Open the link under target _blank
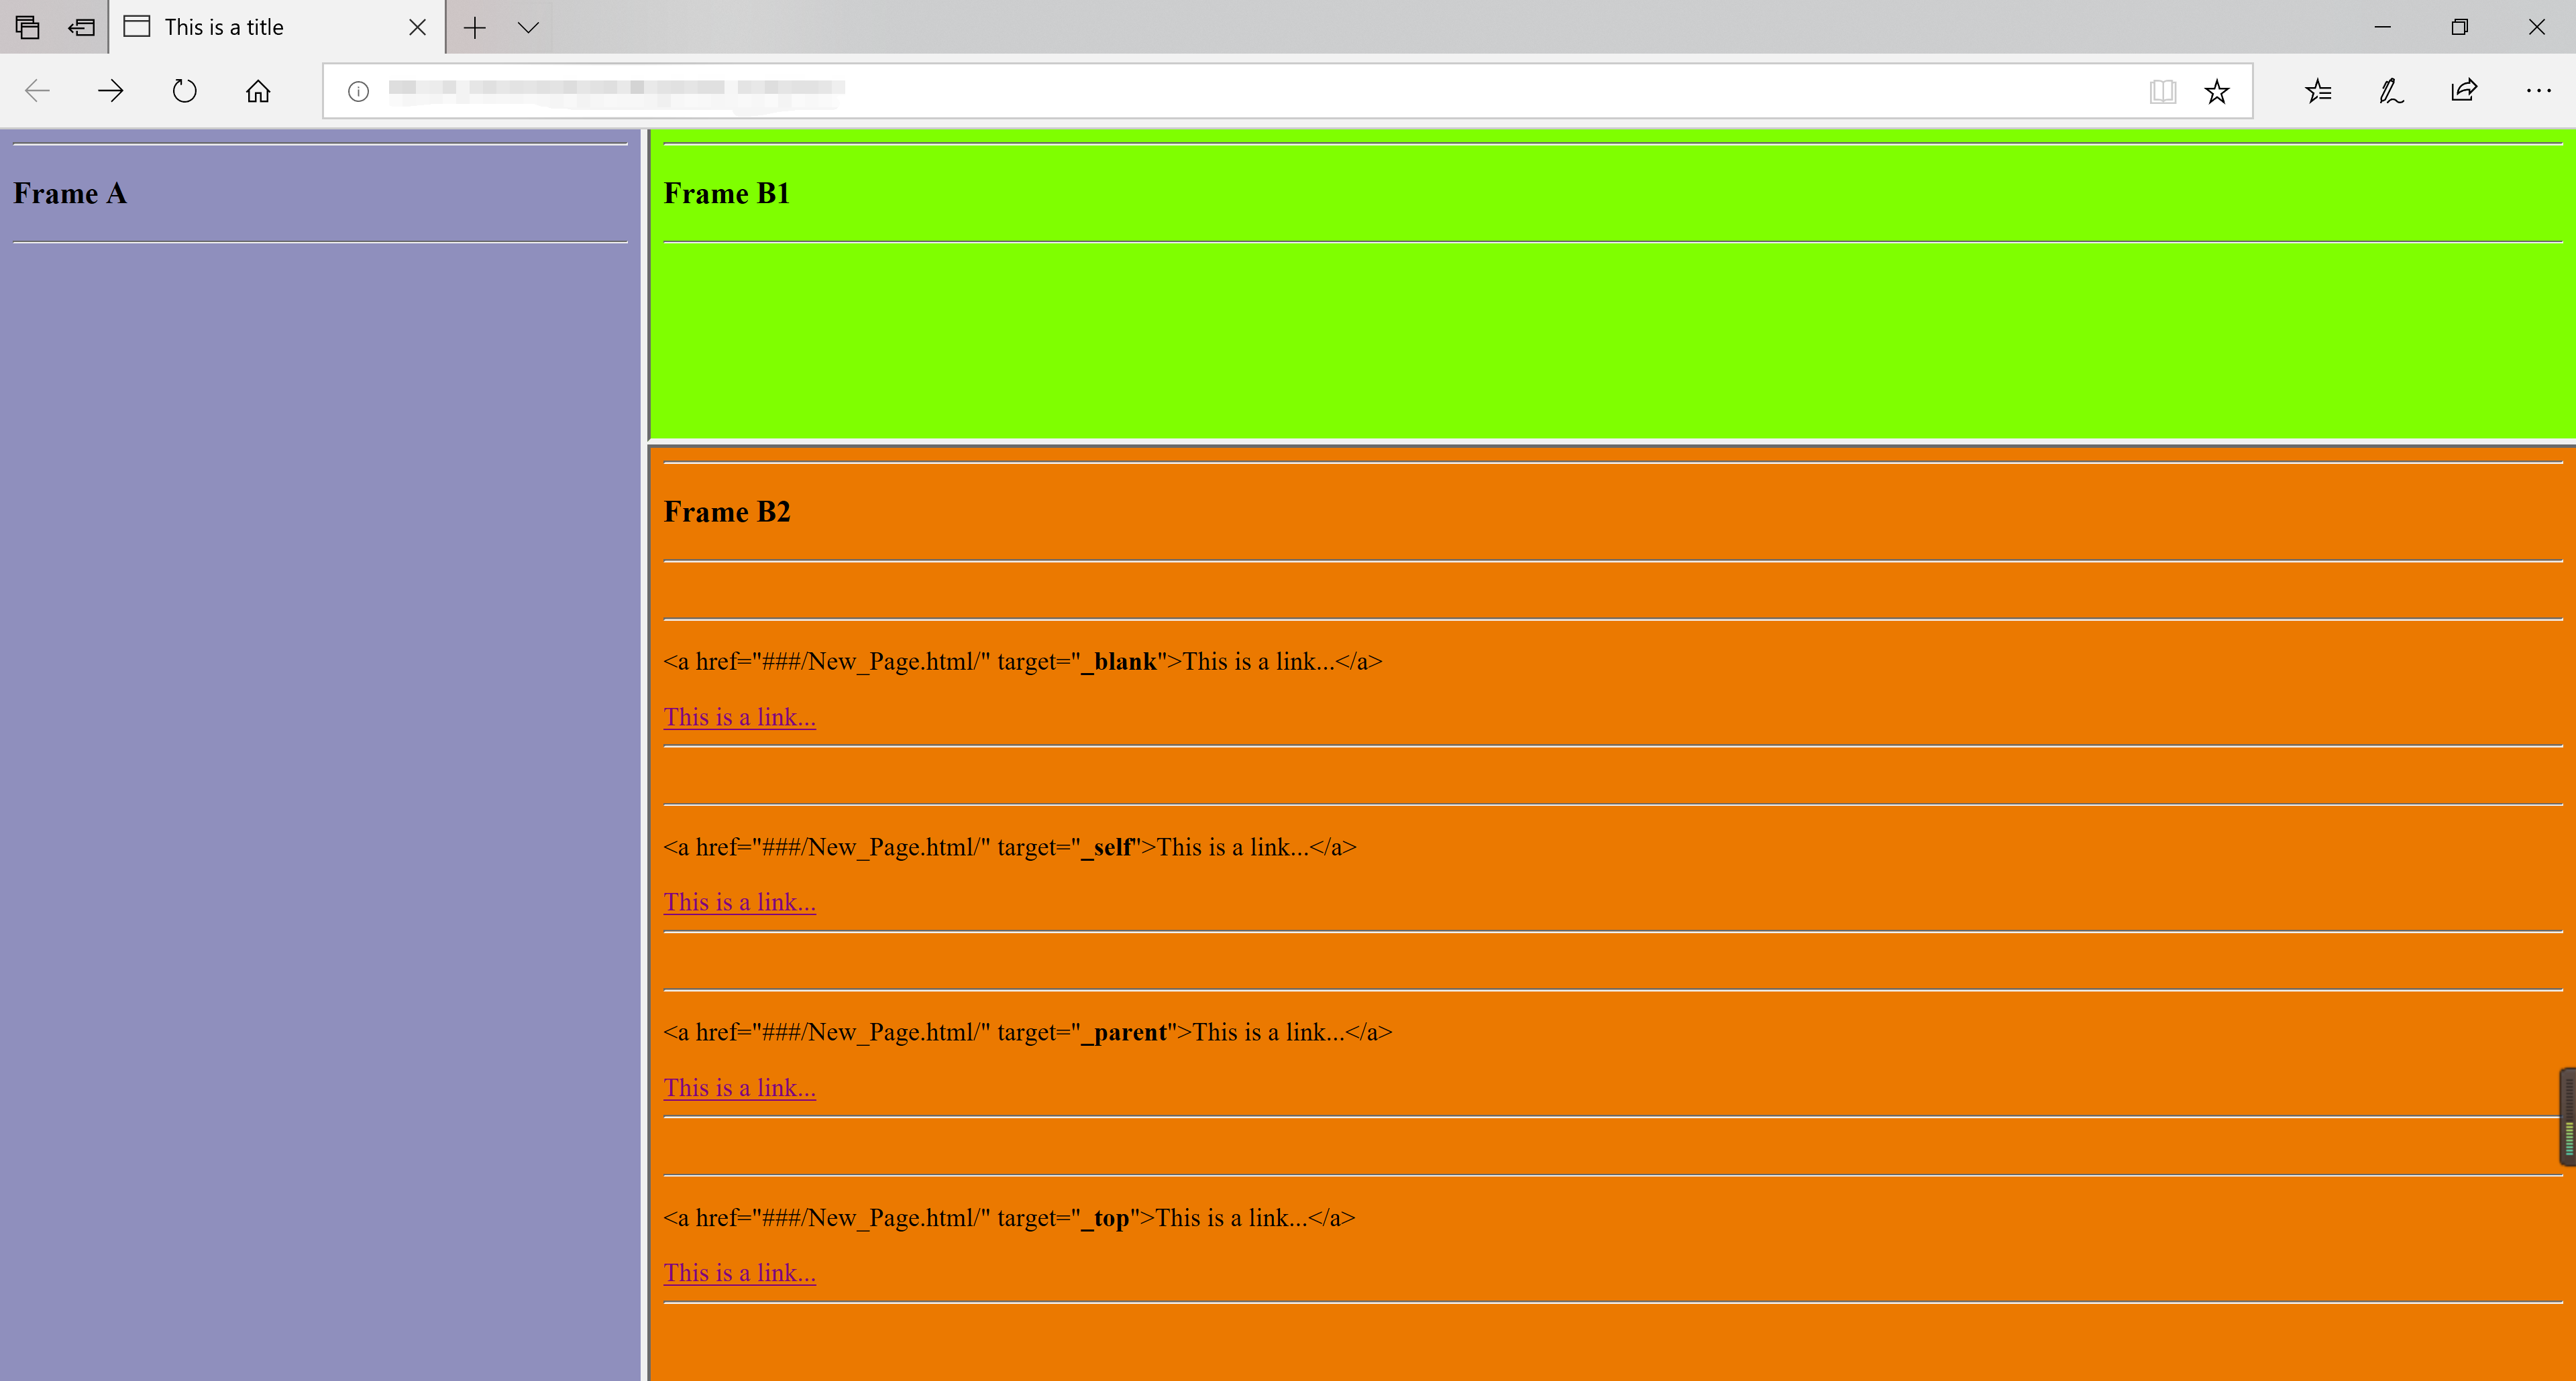 tap(740, 717)
